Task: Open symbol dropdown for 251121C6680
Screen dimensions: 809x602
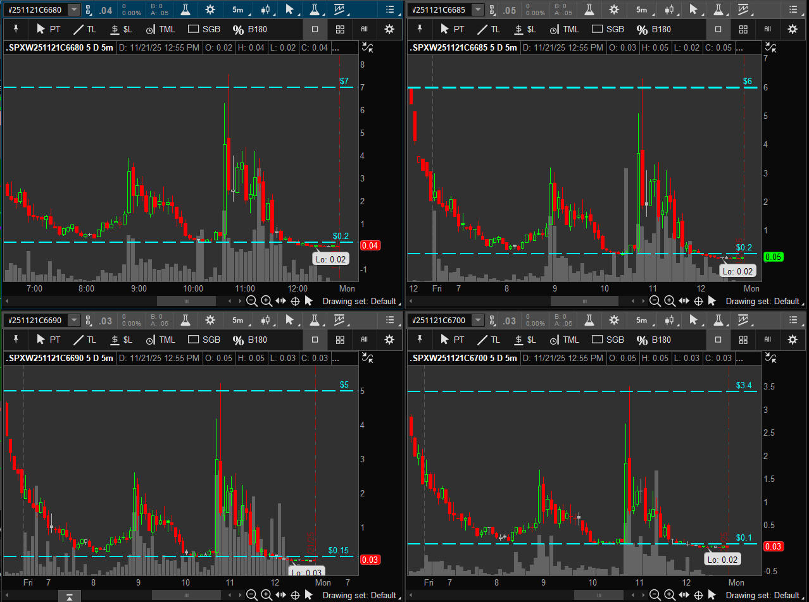Action: 74,9
